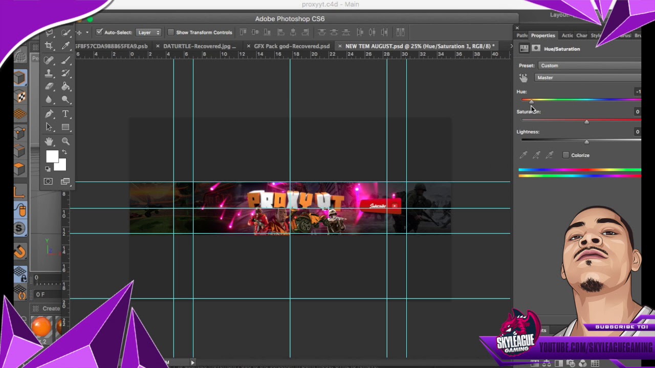Switch to GFX Pack god-Recovered.psd tab
This screenshot has width=655, height=368.
click(292, 46)
